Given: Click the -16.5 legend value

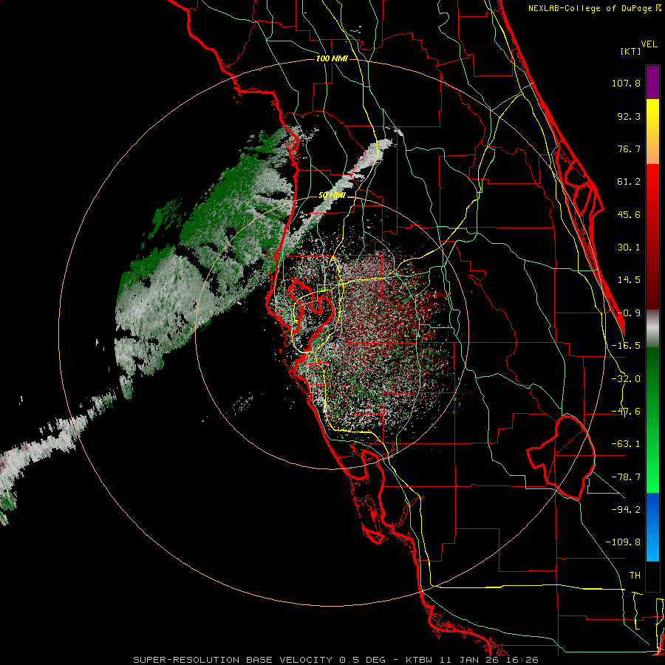Looking at the screenshot, I should click(x=626, y=346).
